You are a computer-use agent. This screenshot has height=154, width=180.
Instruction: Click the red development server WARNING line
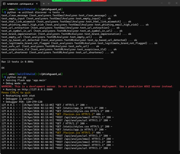[87, 86]
